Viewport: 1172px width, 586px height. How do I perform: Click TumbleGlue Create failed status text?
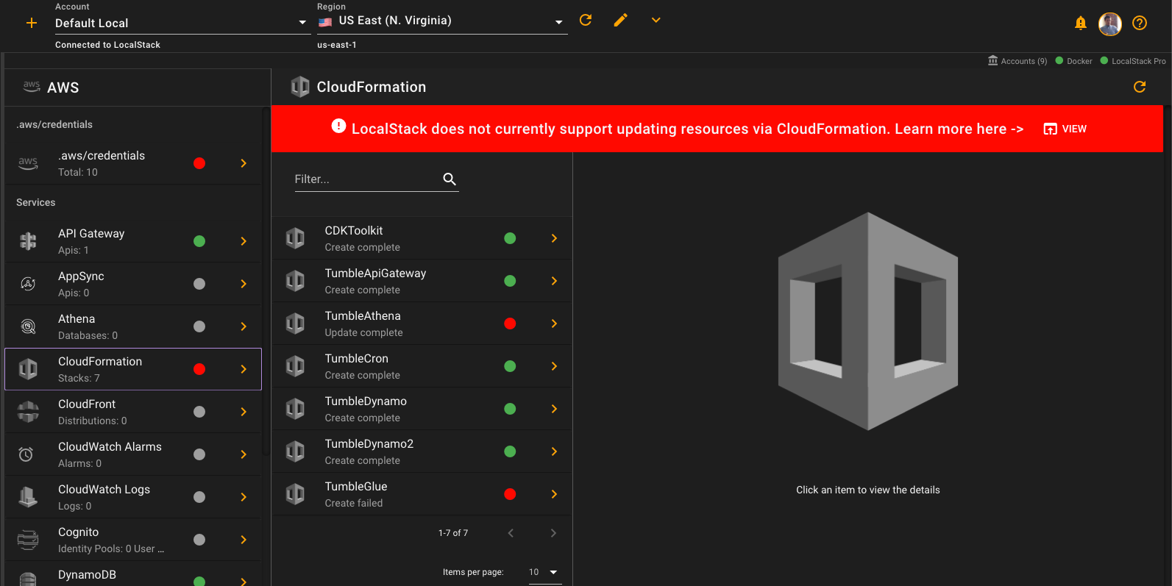click(x=354, y=504)
